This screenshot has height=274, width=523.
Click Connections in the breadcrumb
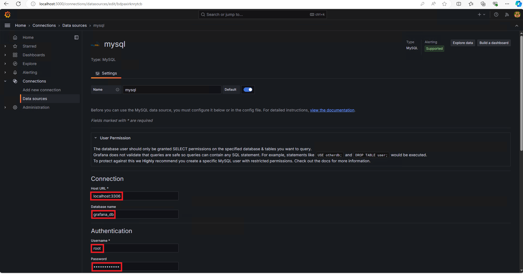click(x=44, y=25)
